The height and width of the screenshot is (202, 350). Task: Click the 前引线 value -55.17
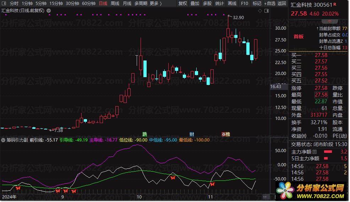point(51,140)
